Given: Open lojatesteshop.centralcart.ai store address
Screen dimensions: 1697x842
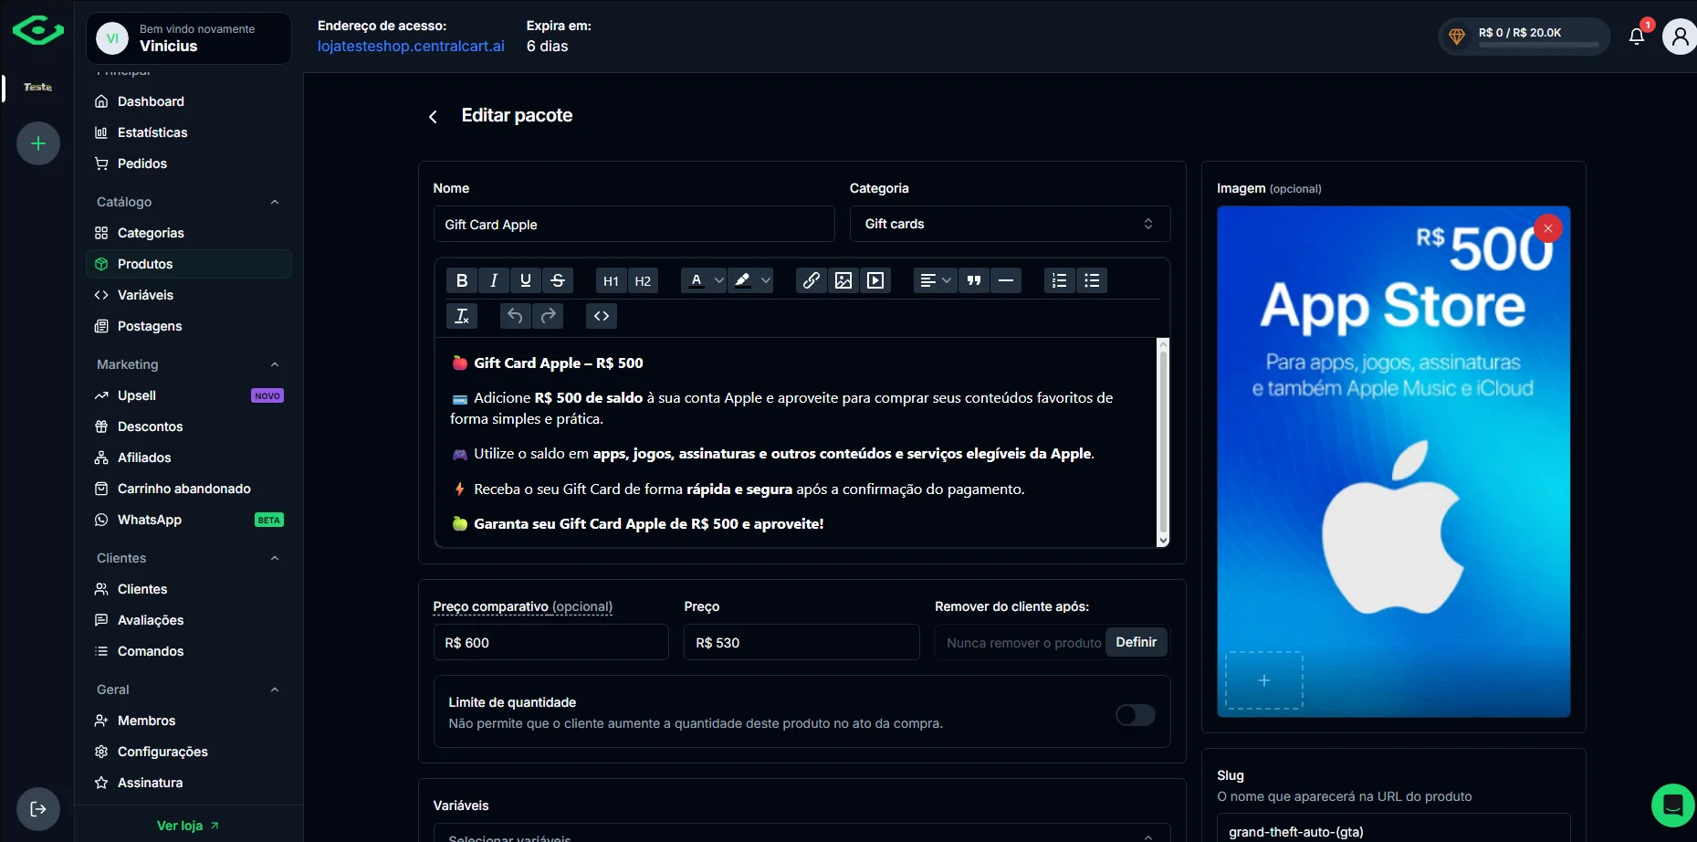Looking at the screenshot, I should pos(411,47).
